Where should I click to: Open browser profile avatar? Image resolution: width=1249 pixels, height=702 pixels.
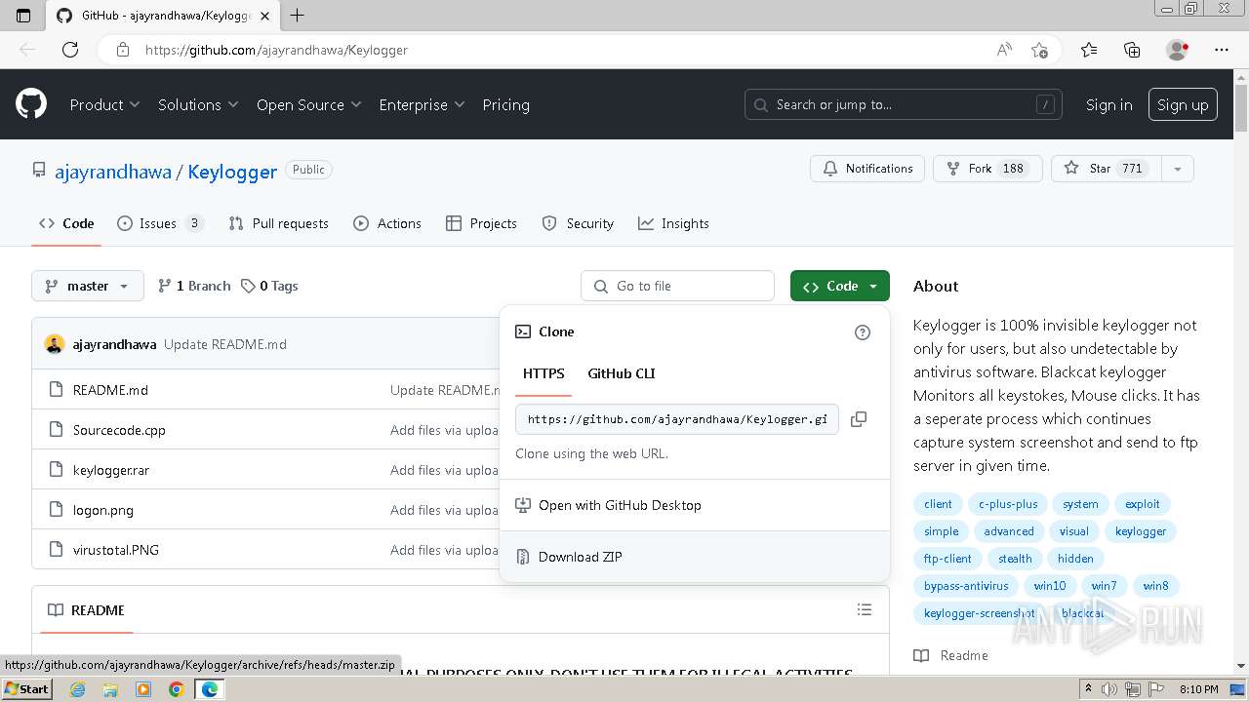click(1178, 50)
